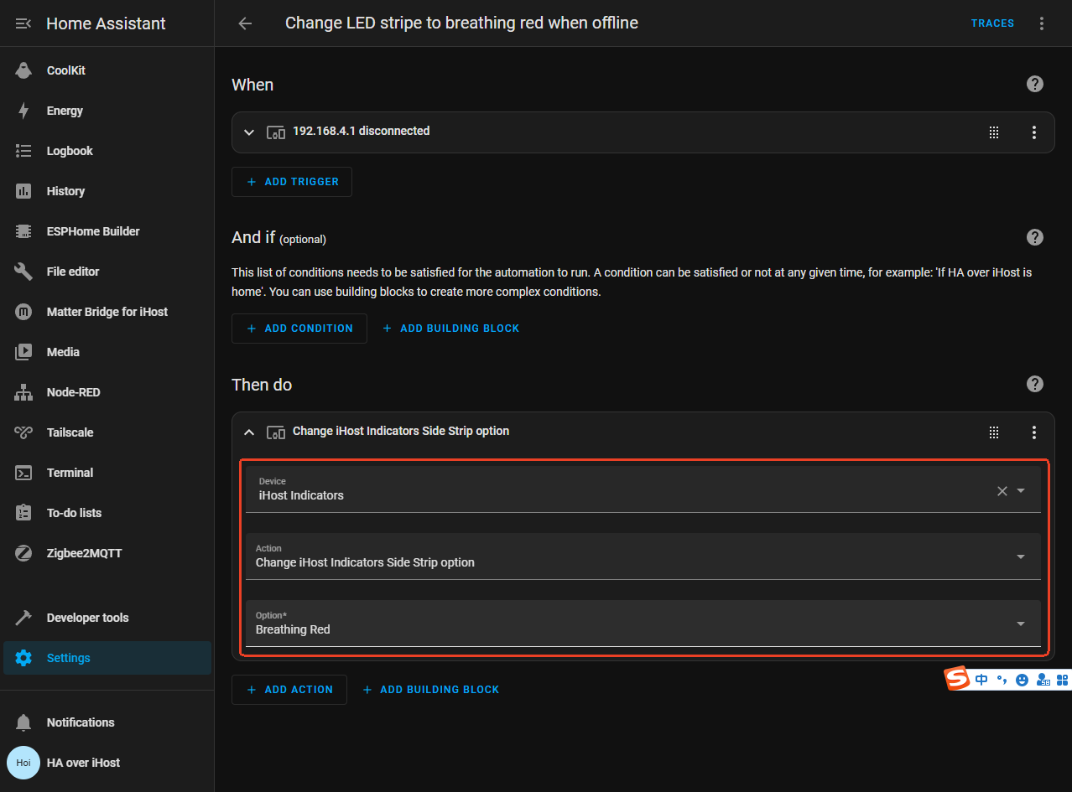
Task: Open help for the Then do section
Action: (x=1035, y=384)
